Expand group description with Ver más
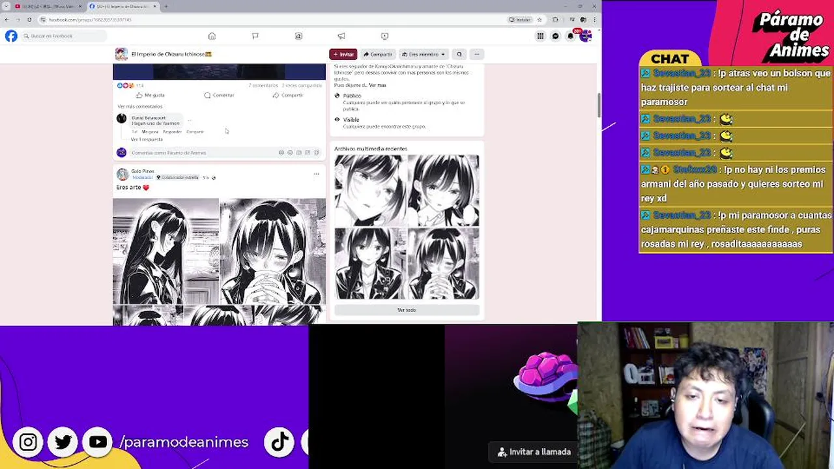834x469 pixels. (x=377, y=85)
